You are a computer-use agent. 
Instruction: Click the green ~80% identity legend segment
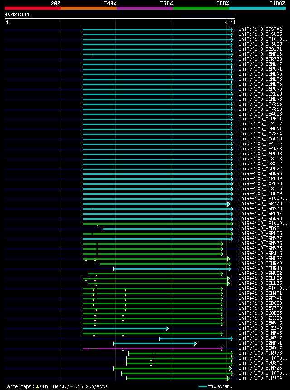pos(201,8)
